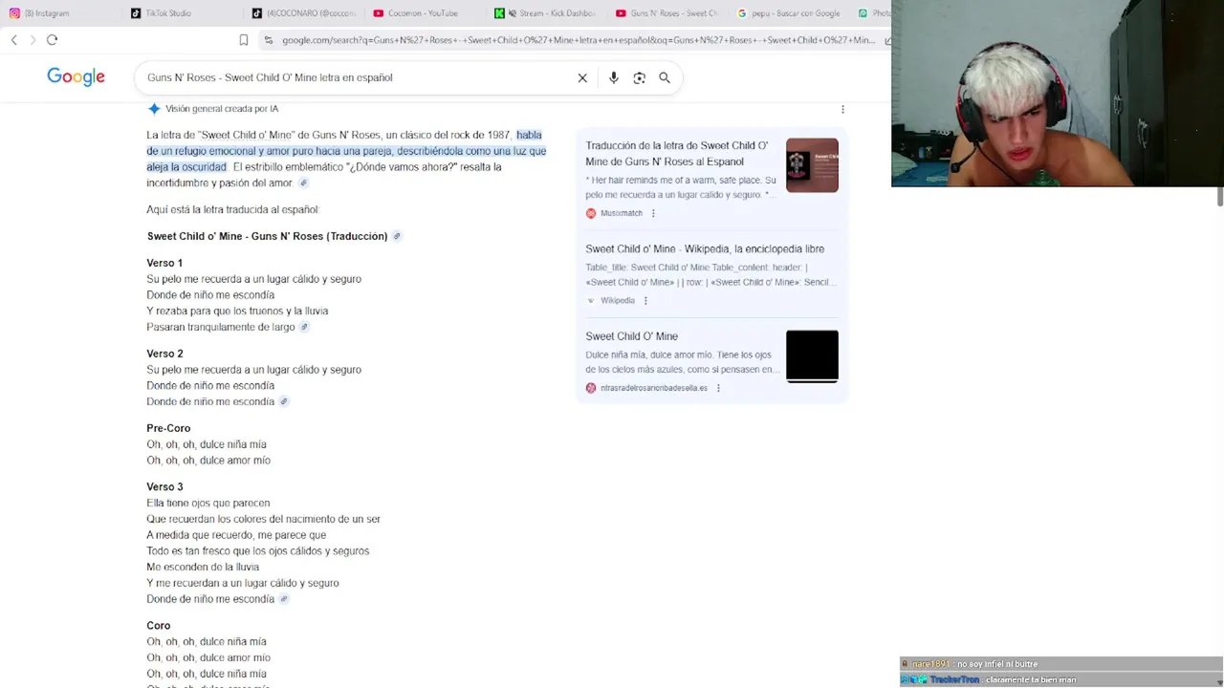1224x688 pixels.
Task: Click 'Aquí está la letra traducida' text
Action: point(232,209)
